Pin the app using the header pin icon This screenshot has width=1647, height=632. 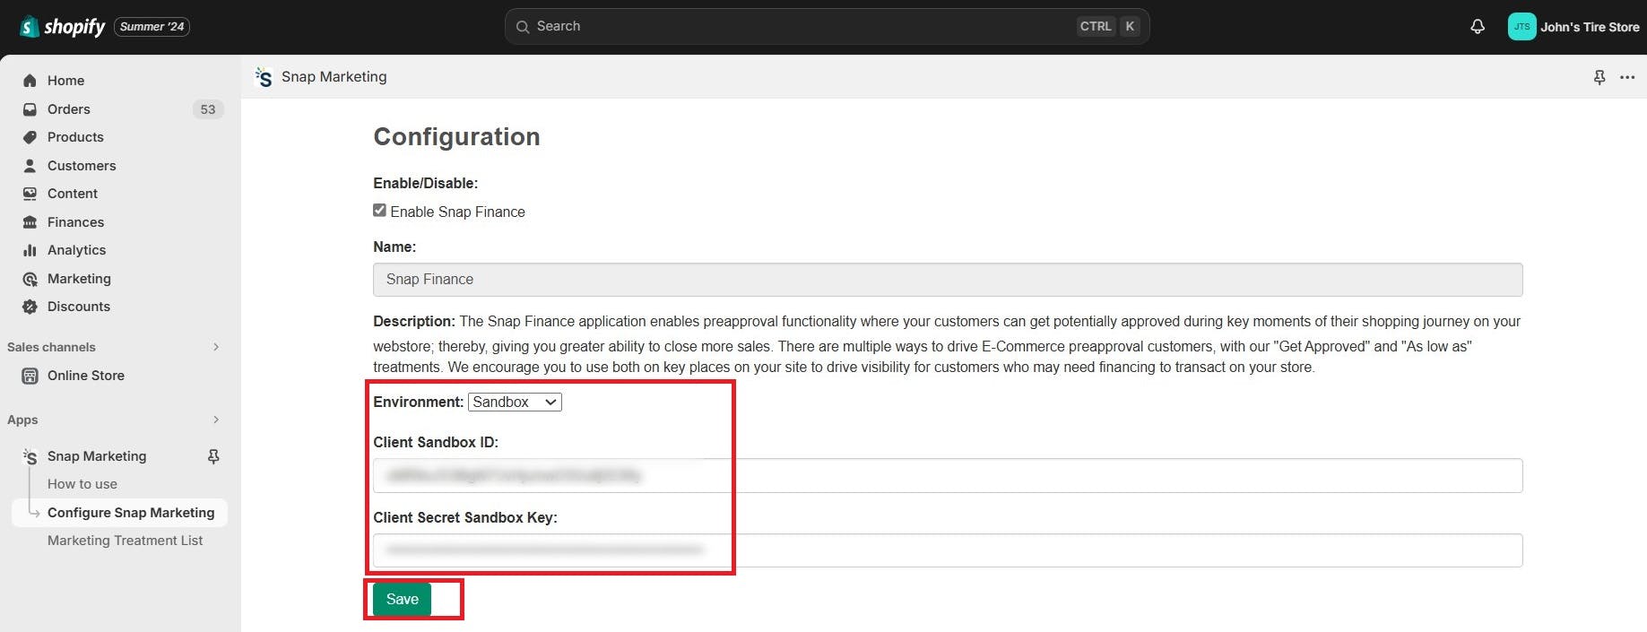tap(1599, 77)
